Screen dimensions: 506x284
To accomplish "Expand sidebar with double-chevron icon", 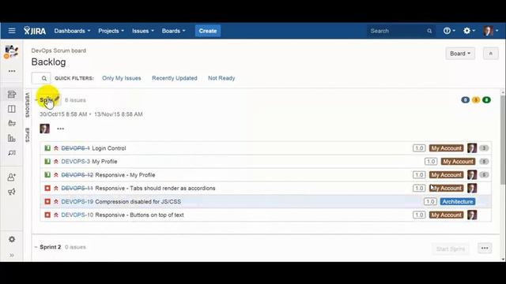I will coord(12,256).
